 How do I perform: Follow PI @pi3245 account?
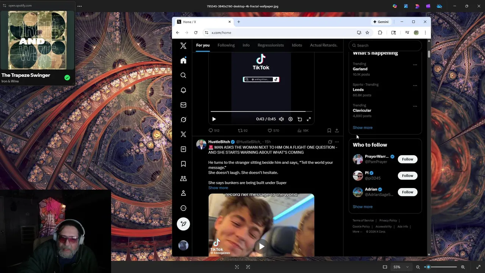pyautogui.click(x=408, y=176)
